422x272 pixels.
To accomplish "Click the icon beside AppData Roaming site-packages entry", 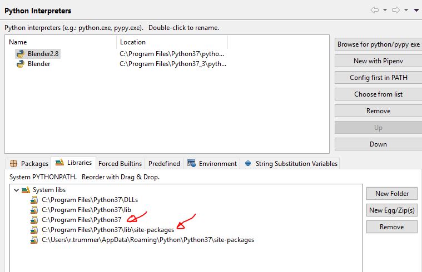I will [x=34, y=240].
